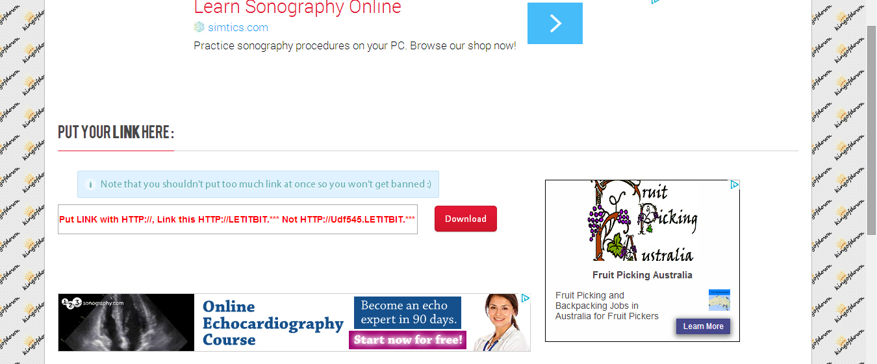877x364 pixels.
Task: Click the AdChoices icon on Fruit Picking ad
Action: [734, 185]
